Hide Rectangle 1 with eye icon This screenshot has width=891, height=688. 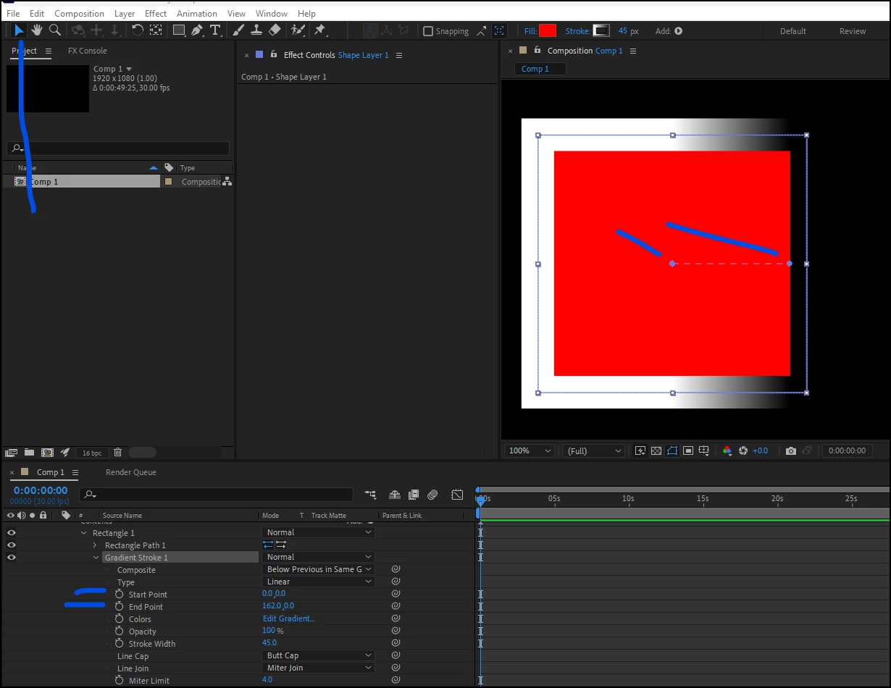pos(12,532)
